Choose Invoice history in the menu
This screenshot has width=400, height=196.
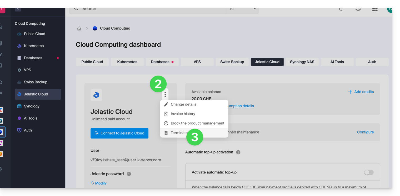tap(183, 114)
